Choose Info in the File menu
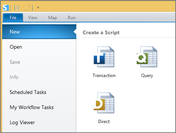The width and height of the screenshot is (176, 133). 39,77
